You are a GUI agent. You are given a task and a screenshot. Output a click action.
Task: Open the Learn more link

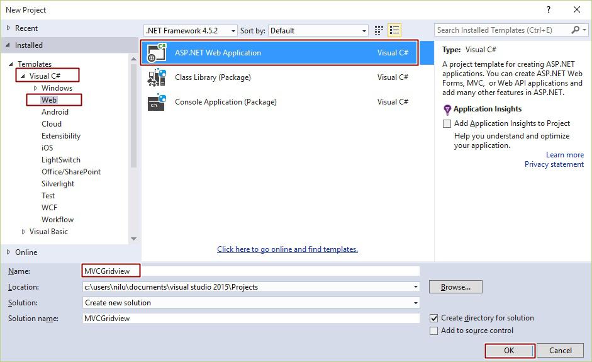click(x=565, y=154)
